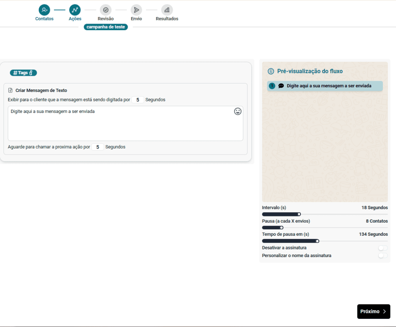Open the emoji picker smiley icon
The width and height of the screenshot is (396, 327).
[238, 111]
